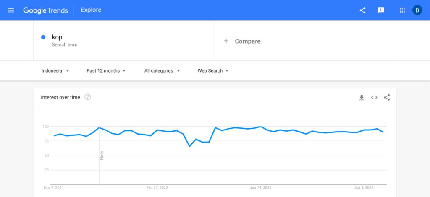Open the embed code icon
Screen dimensions: 430x197
(374, 97)
